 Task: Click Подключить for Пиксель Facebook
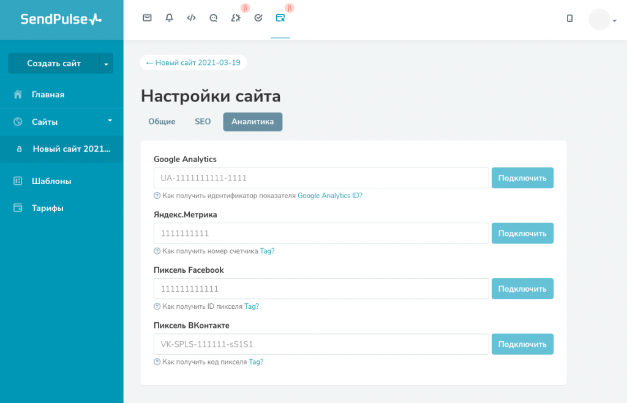[522, 289]
